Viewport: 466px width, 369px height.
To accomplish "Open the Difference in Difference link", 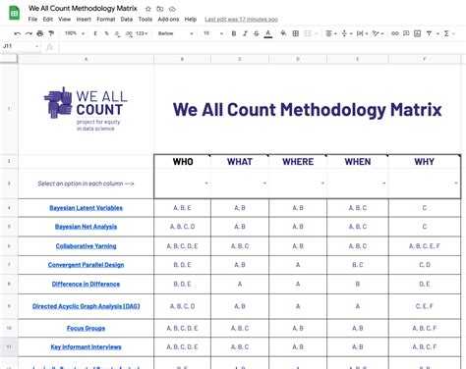I will click(86, 284).
